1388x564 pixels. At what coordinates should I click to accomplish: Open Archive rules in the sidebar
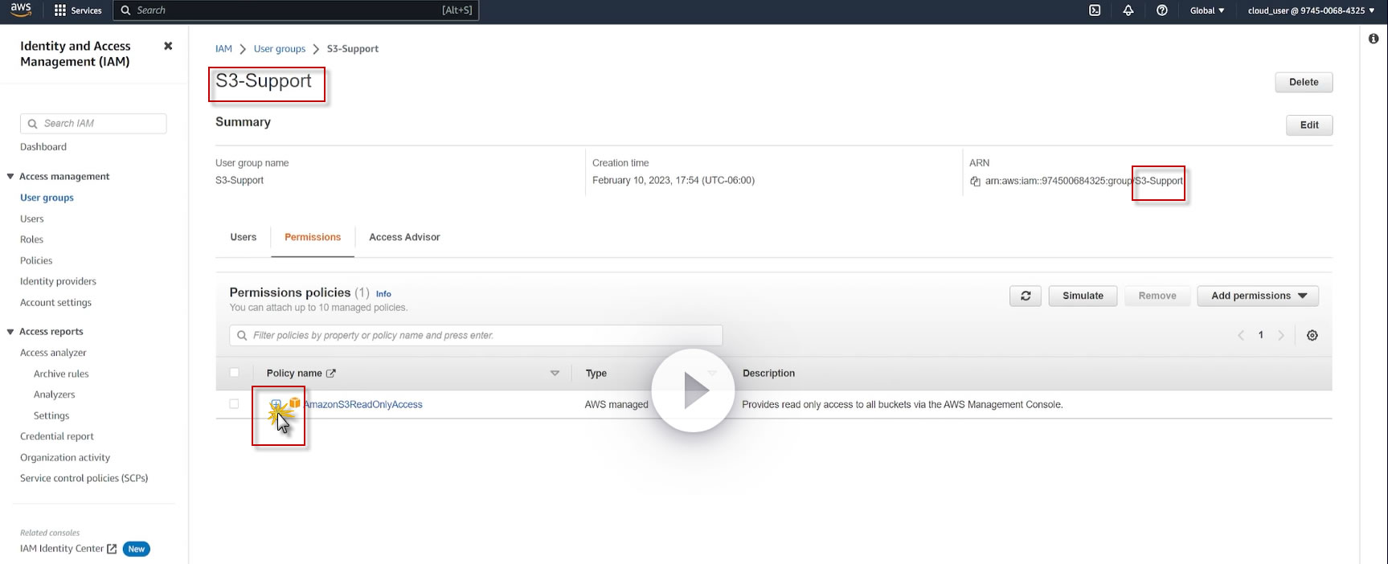point(61,374)
